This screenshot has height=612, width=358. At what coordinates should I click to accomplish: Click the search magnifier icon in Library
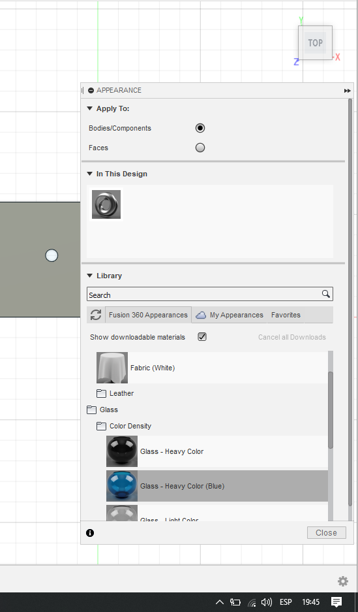[x=326, y=294]
